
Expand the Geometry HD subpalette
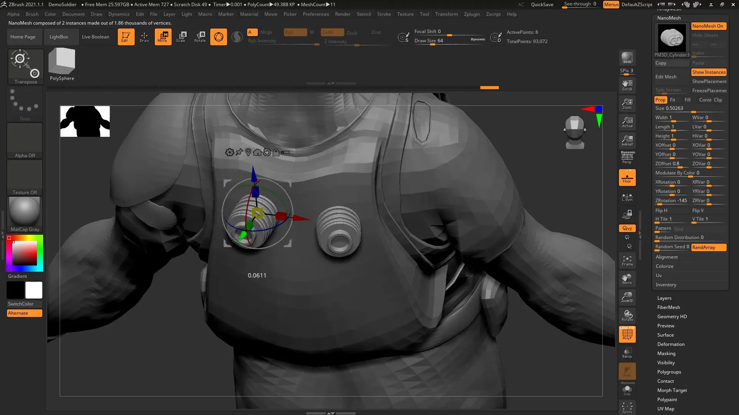click(x=672, y=317)
